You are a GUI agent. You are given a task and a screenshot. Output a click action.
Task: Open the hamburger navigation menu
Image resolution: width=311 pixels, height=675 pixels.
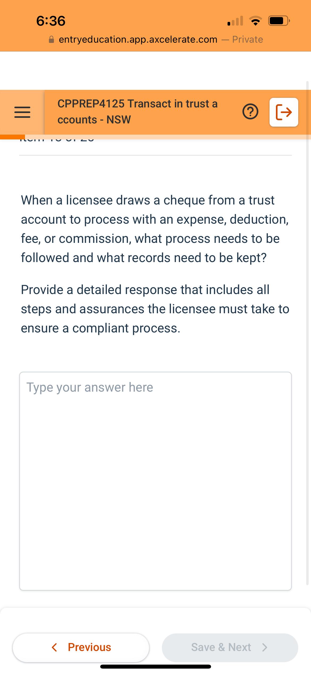22,112
